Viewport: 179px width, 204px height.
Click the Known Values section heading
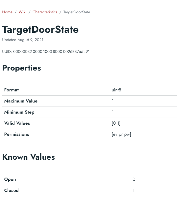[x=28, y=157]
